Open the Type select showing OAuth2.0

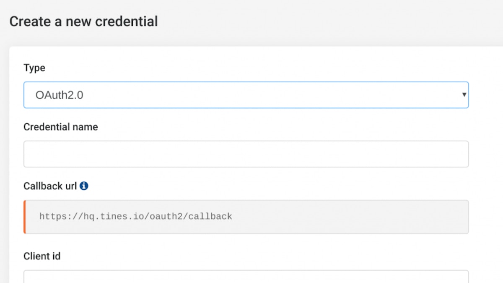point(246,95)
